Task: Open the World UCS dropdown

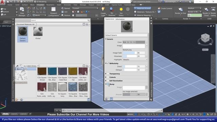Action: (x=39, y=15)
